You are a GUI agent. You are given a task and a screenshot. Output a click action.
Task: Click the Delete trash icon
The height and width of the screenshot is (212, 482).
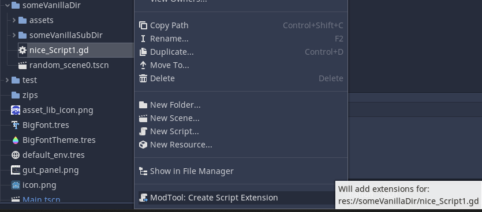coord(143,78)
